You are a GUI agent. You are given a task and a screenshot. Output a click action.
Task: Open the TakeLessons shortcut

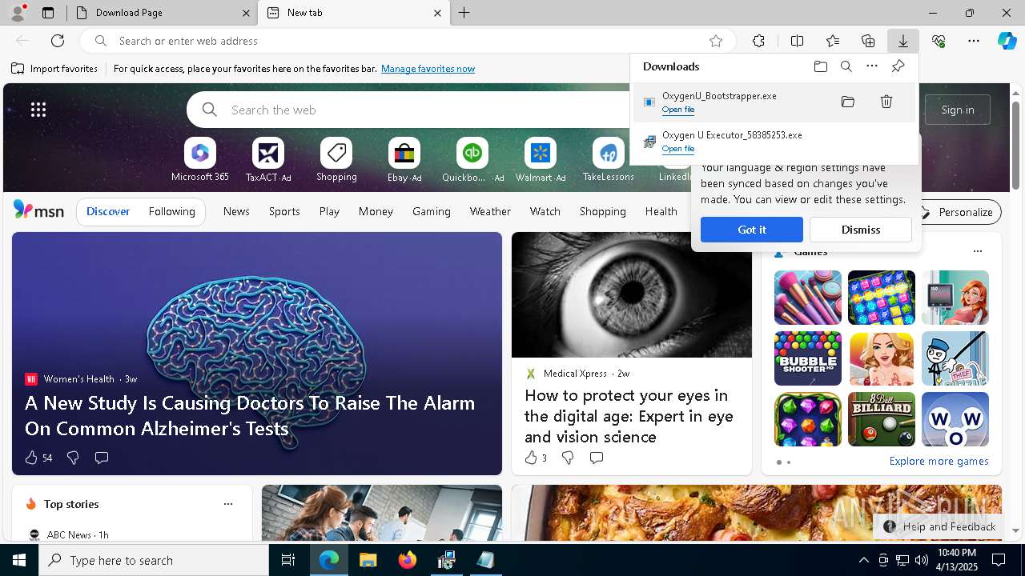(609, 160)
